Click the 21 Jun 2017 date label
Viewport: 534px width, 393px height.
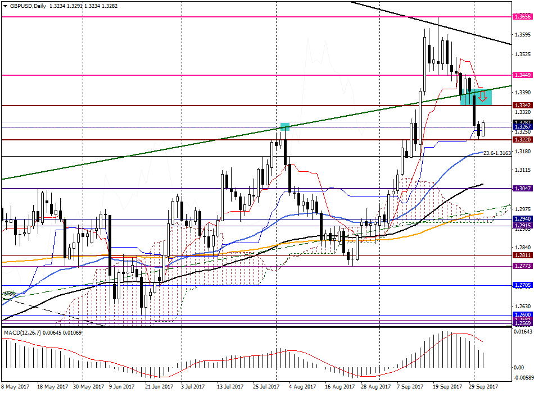click(159, 387)
